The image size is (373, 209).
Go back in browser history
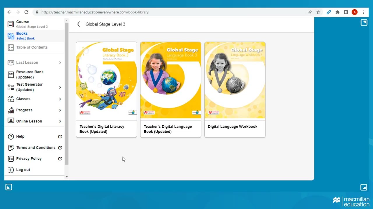point(9,12)
